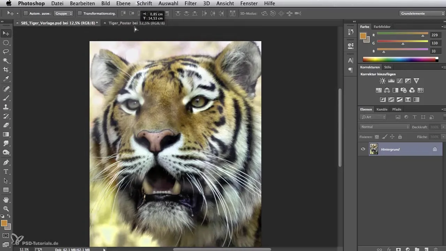Open the Farbe panel flyout menu
446x251 pixels.
click(443, 27)
